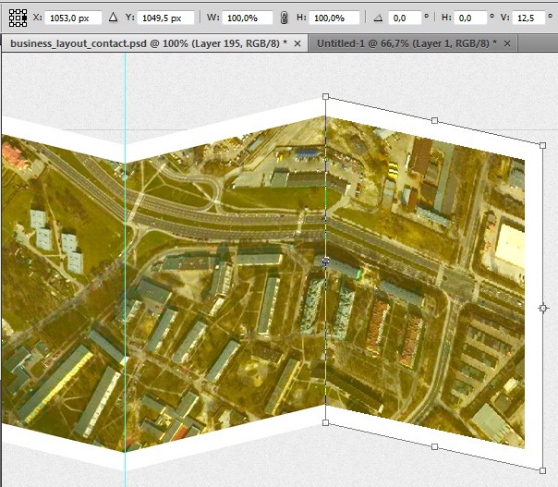The width and height of the screenshot is (558, 487).
Task: Click the bottom-left transform corner handle
Action: coord(325,422)
